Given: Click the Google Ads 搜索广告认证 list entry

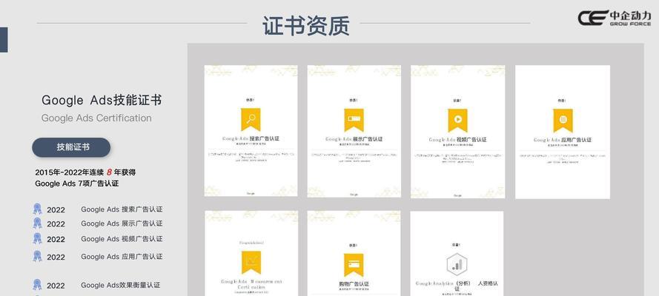Looking at the screenshot, I should pos(122,209).
